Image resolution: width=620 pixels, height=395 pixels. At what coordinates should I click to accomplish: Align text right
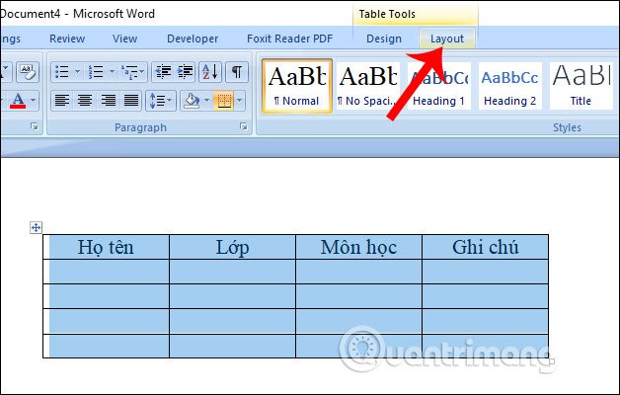[x=108, y=101]
